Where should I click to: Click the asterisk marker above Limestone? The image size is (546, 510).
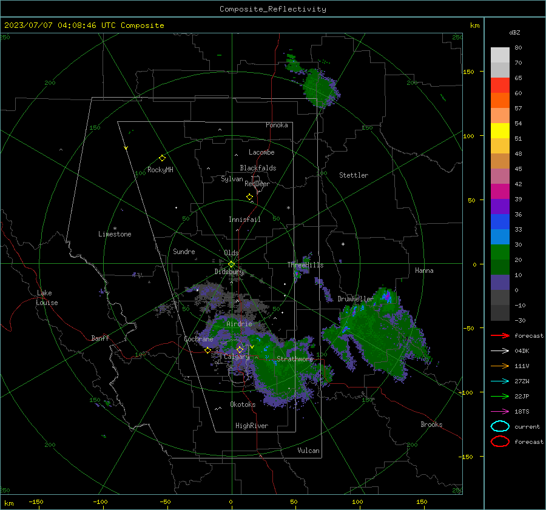tap(115, 229)
